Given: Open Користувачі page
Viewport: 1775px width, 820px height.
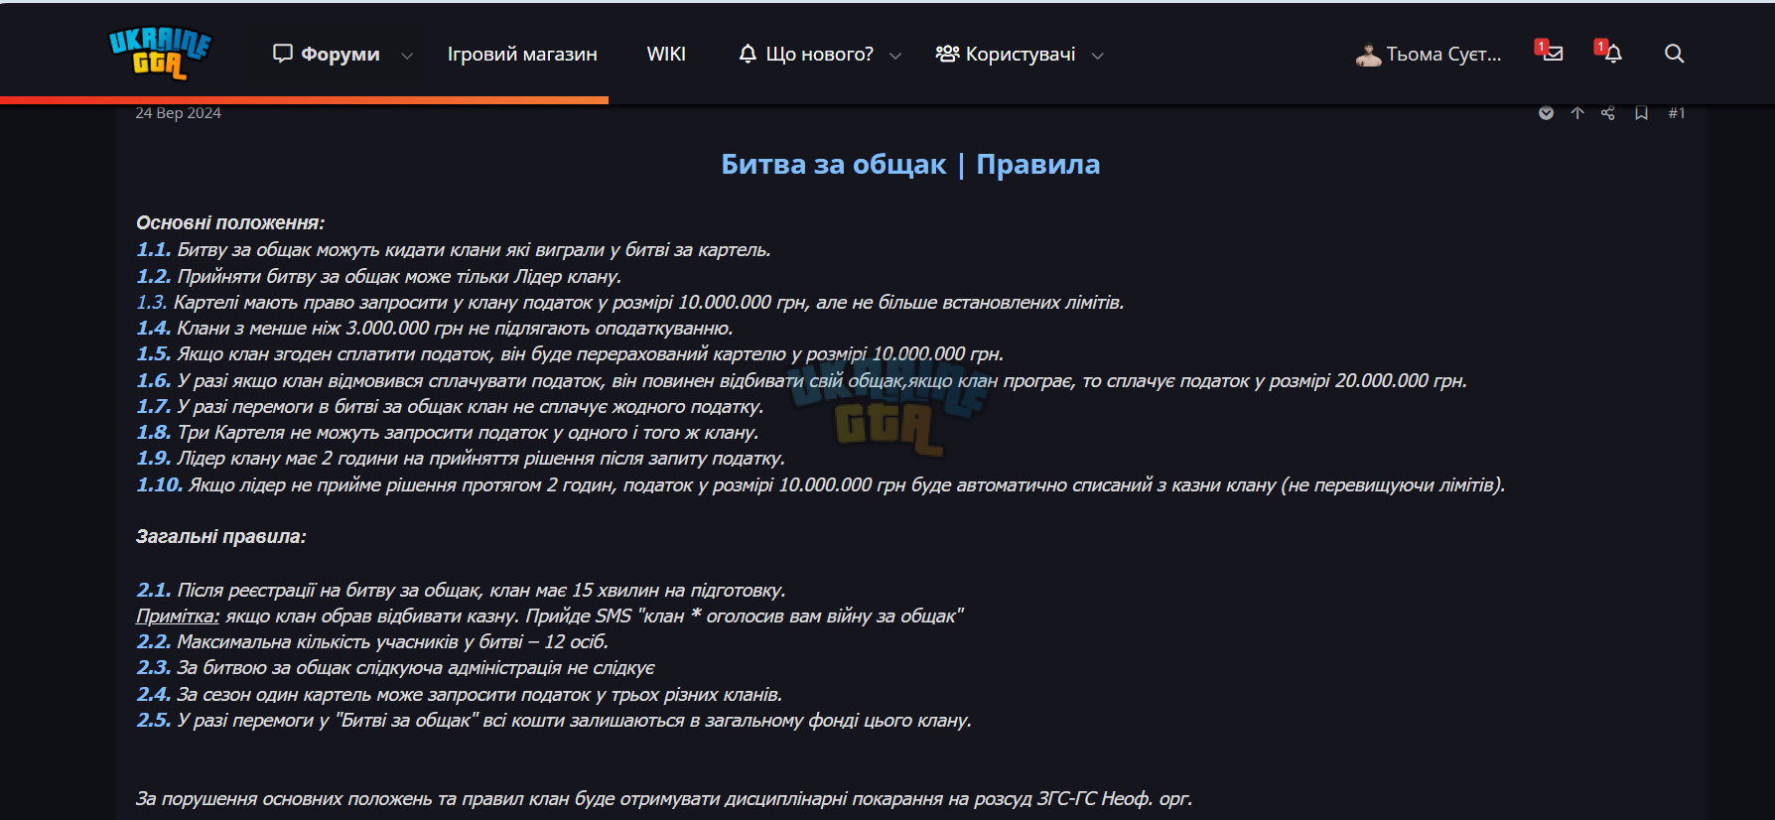Looking at the screenshot, I should point(1006,54).
